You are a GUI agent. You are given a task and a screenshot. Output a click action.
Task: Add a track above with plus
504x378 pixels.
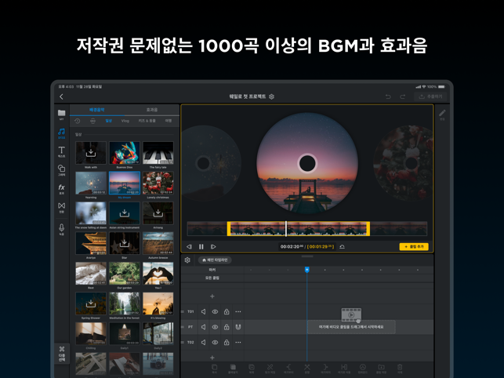click(x=212, y=296)
